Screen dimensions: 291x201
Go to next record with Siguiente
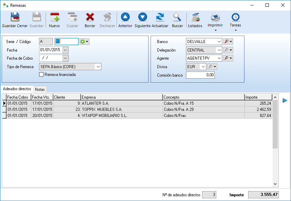coord(142,17)
